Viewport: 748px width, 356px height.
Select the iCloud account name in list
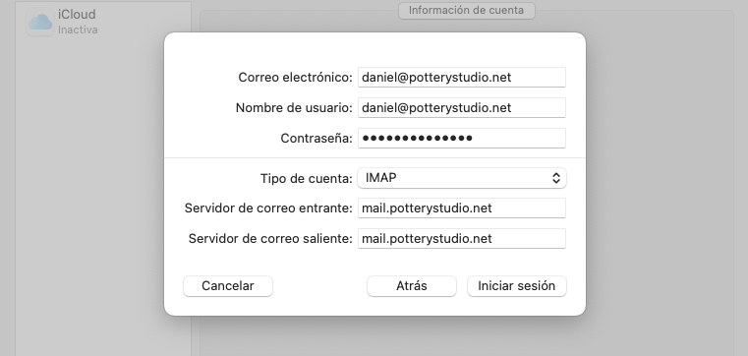tap(77, 15)
